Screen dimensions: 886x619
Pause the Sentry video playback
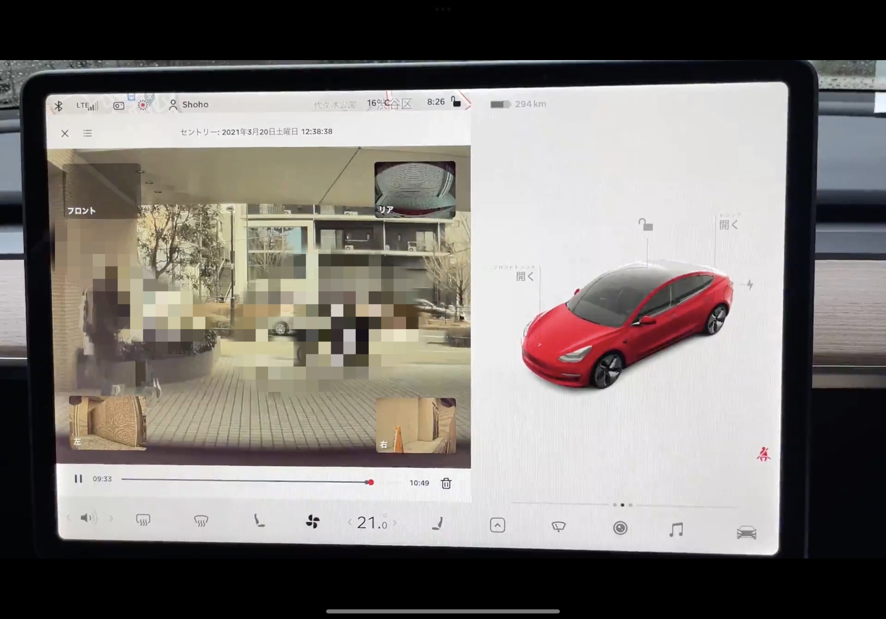pyautogui.click(x=78, y=479)
